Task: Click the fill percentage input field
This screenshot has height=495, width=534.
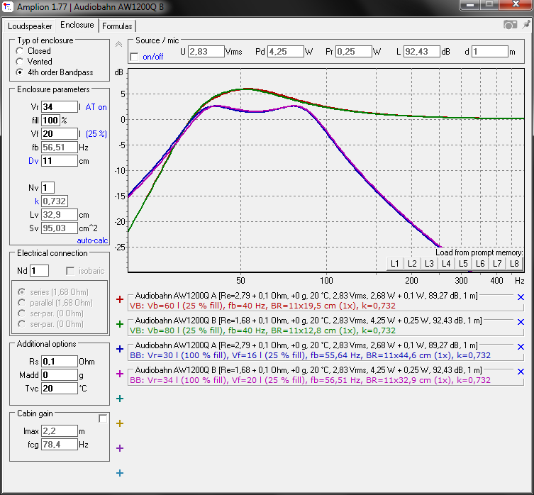Action: coord(50,121)
